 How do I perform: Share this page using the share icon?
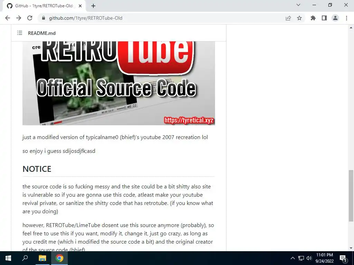click(288, 18)
